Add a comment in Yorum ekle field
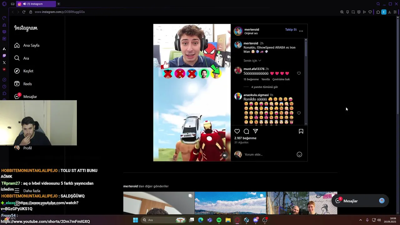Image resolution: width=400 pixels, height=225 pixels. [269, 154]
